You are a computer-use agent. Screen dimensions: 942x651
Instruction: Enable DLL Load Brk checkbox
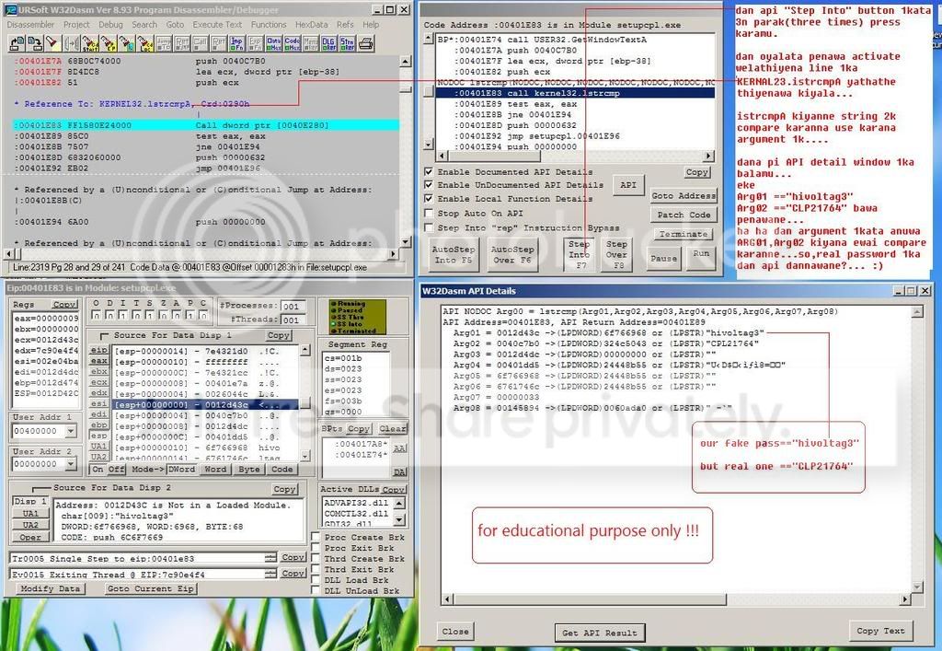(x=316, y=580)
